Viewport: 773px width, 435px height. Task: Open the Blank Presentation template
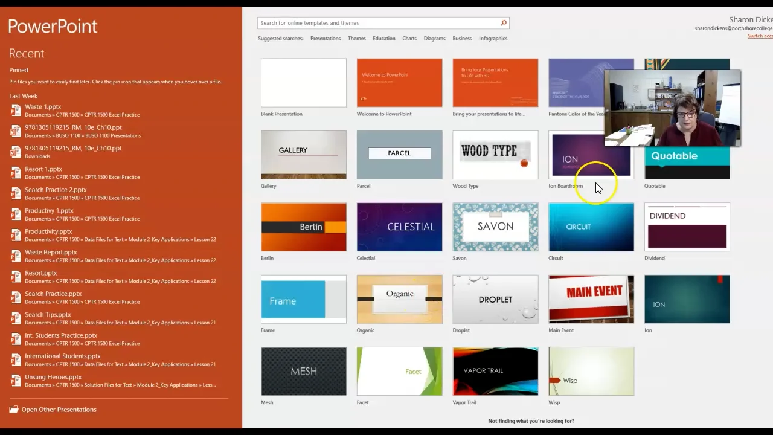click(x=303, y=83)
